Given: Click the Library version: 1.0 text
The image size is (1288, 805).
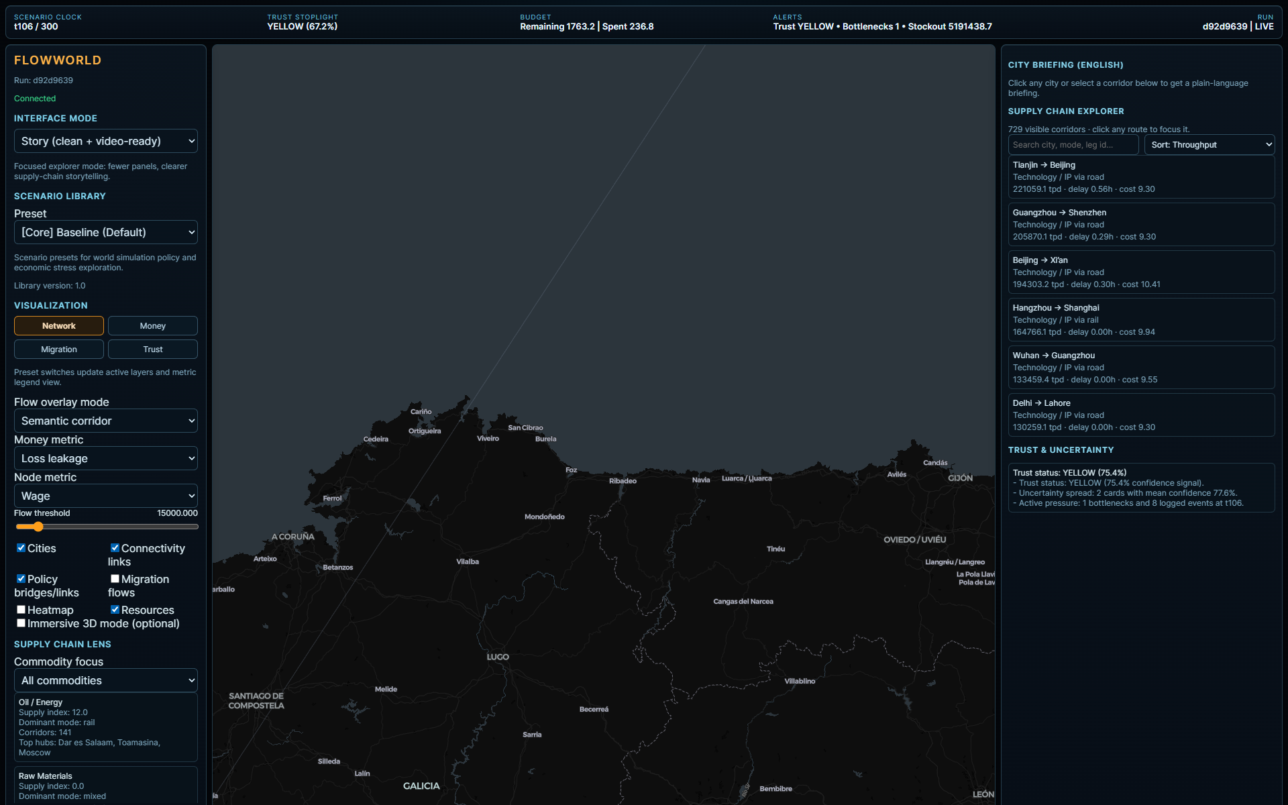Looking at the screenshot, I should (x=50, y=286).
